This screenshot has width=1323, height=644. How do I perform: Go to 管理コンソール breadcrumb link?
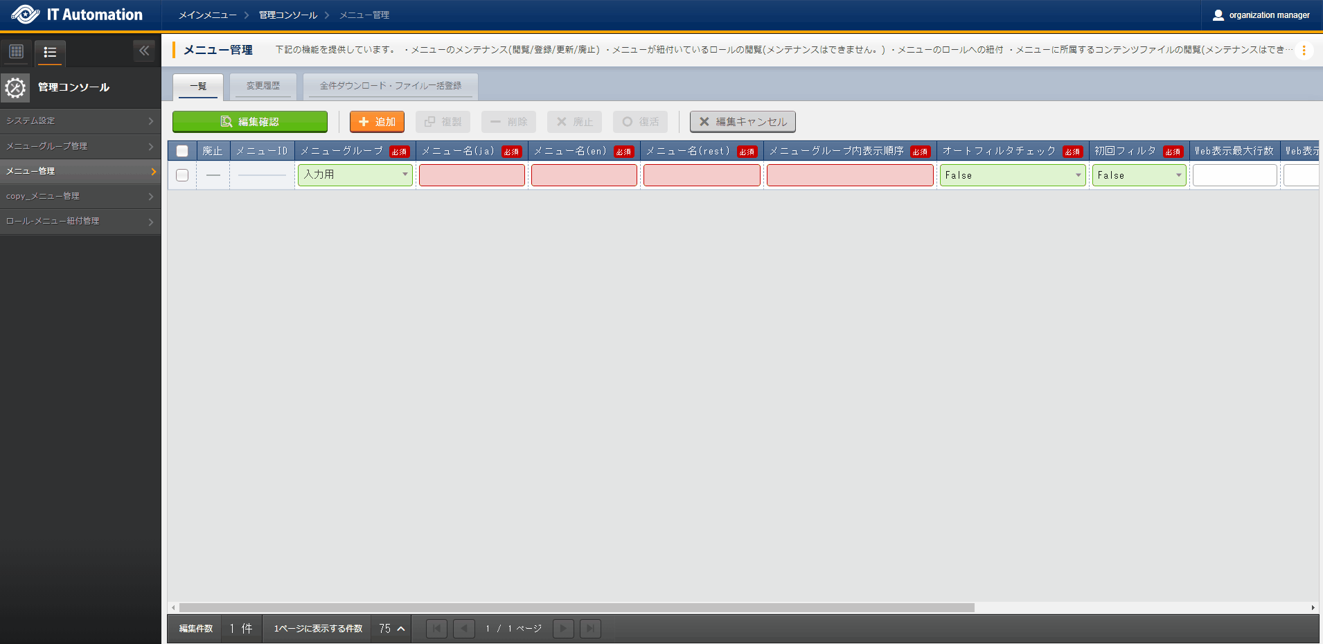click(x=288, y=15)
